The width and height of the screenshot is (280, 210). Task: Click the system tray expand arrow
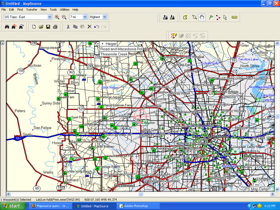[x=250, y=206]
